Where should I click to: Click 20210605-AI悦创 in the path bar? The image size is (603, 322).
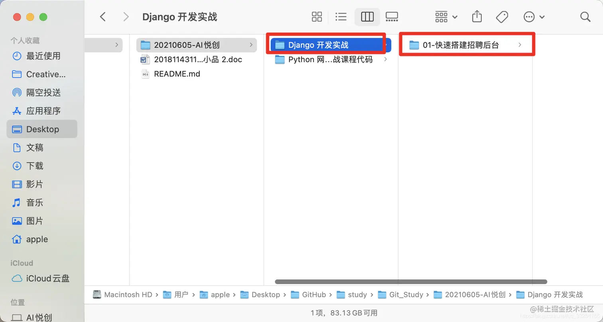470,295
